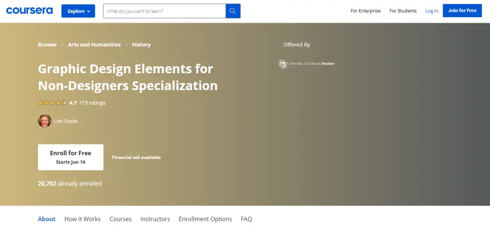Switch to the About tab
The height and width of the screenshot is (227, 490).
(47, 219)
